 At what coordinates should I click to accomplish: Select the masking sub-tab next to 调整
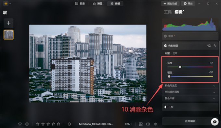click(x=175, y=53)
